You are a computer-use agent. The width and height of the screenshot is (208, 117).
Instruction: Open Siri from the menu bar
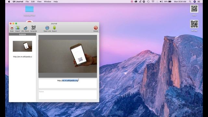(x=195, y=2)
